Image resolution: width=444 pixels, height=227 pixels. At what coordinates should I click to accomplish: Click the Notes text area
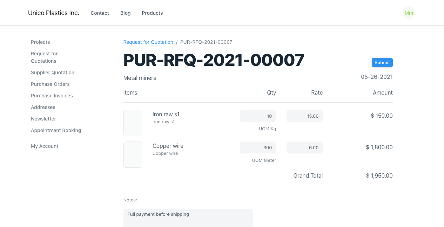[188, 218]
